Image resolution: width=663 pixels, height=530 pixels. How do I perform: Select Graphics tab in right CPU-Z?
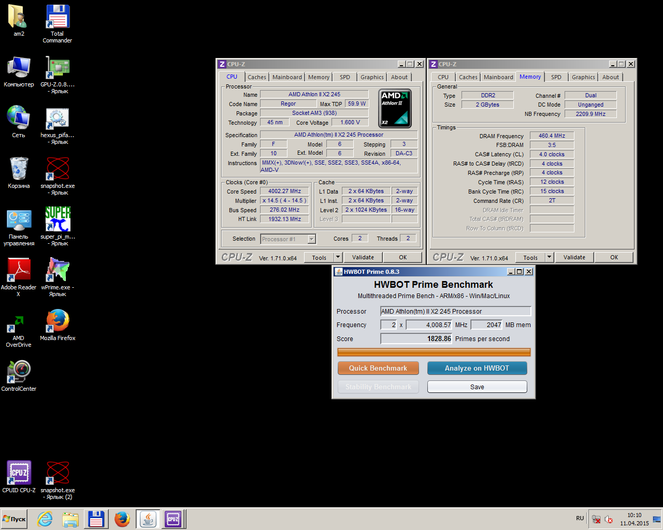tap(584, 77)
